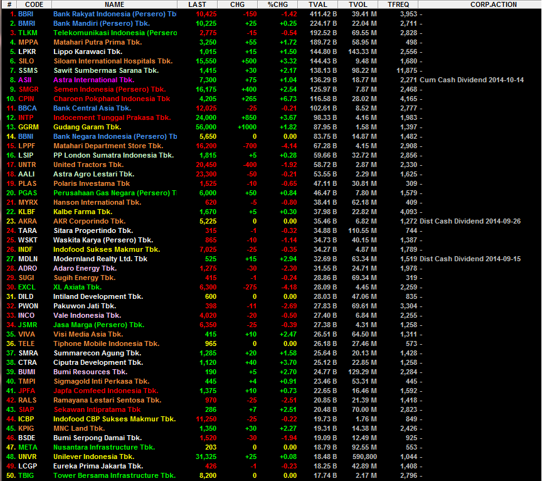Screen dimensions: 542x481
Task: Click Nusantara Infrastructure Tbk. name
Action: [104, 448]
